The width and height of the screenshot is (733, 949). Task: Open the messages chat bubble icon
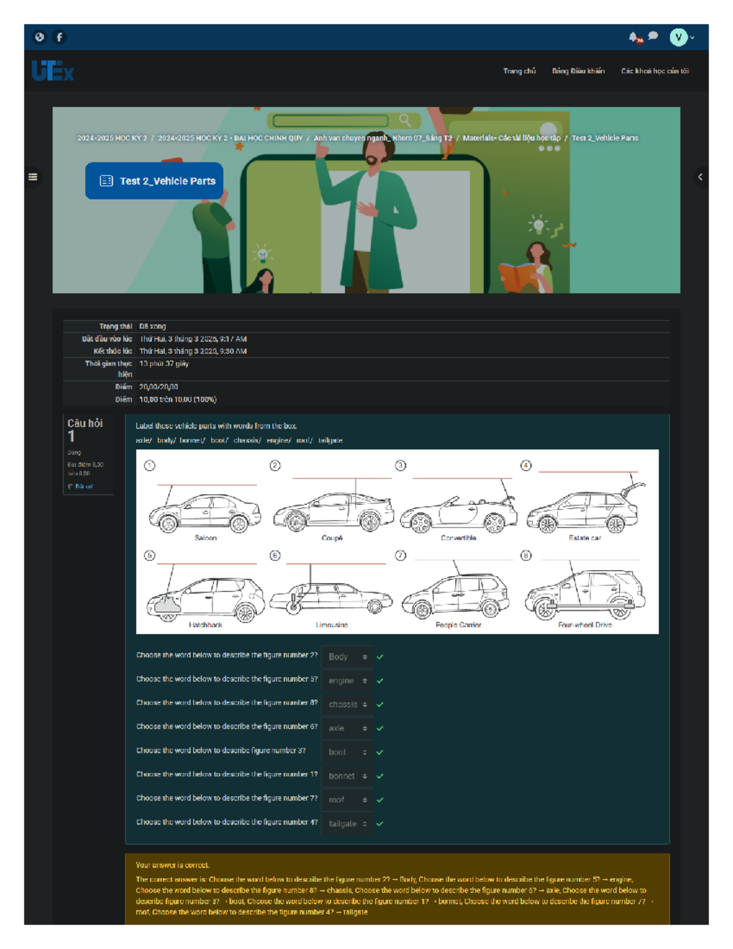pyautogui.click(x=653, y=36)
